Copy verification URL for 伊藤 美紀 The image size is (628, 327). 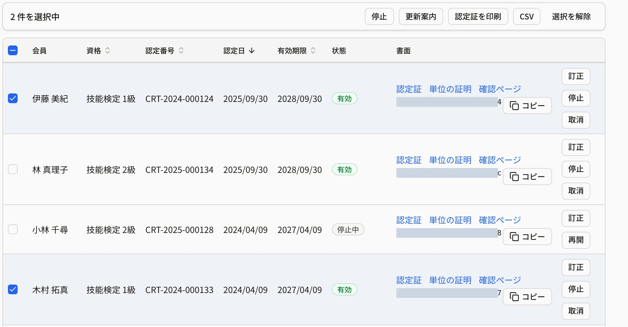coord(527,106)
